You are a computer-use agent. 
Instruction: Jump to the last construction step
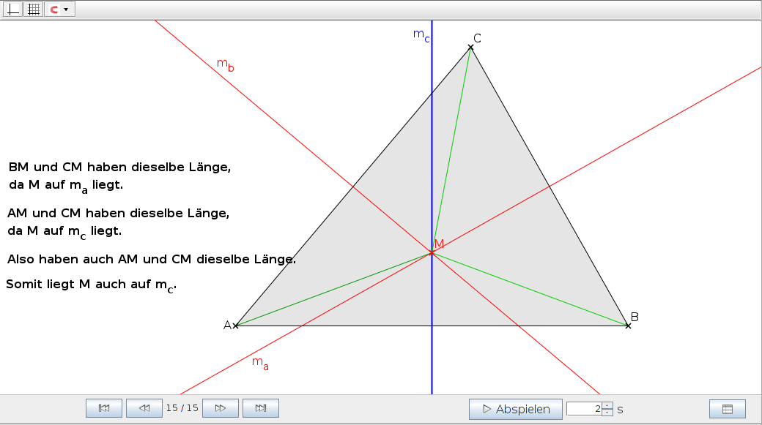tap(261, 408)
